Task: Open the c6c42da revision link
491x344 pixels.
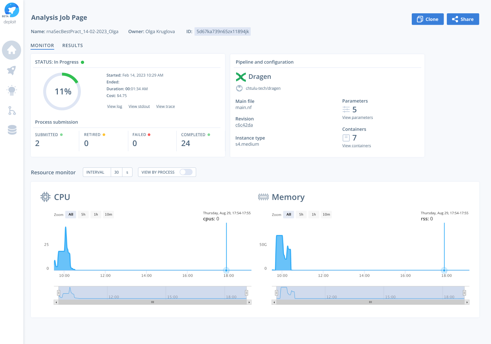Action: pyautogui.click(x=244, y=125)
